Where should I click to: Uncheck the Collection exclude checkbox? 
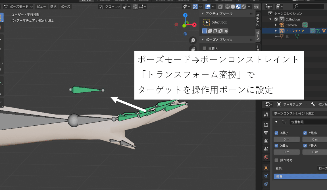click(276, 19)
